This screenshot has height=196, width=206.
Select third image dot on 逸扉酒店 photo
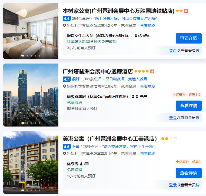click(31, 123)
